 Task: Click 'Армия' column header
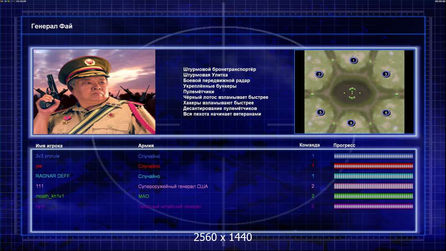click(146, 146)
